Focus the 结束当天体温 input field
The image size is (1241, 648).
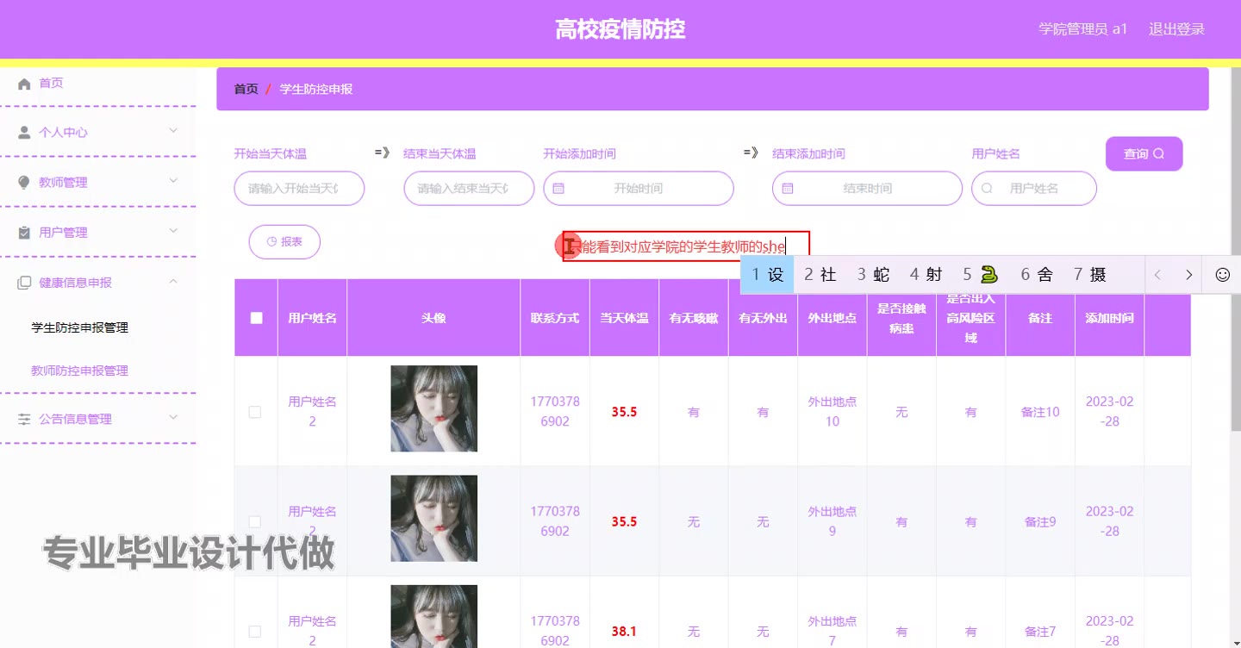tap(469, 188)
